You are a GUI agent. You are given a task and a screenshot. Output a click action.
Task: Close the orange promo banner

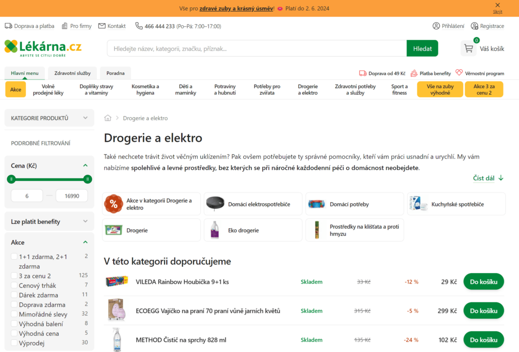tap(497, 5)
